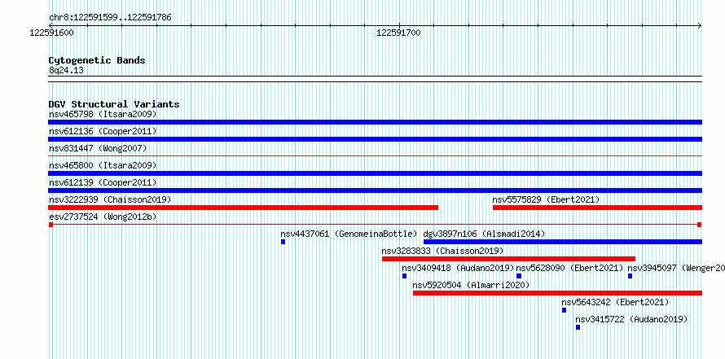Open nsv3222939 (Chaisson2019) variant label
The width and height of the screenshot is (725, 359).
click(110, 199)
